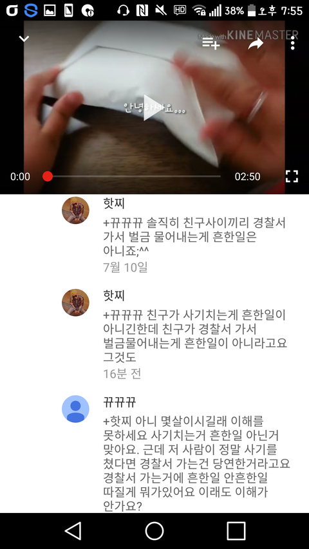Minimize the video with the down chevron
This screenshot has height=549, width=309.
pyautogui.click(x=24, y=39)
